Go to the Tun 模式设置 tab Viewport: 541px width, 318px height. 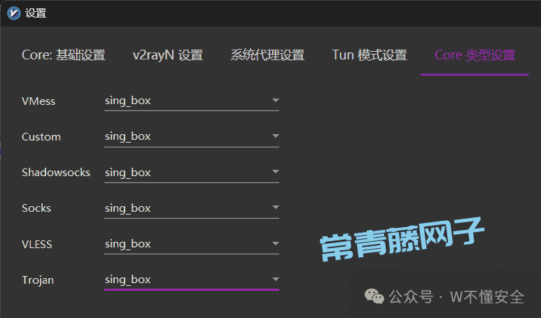(x=370, y=55)
